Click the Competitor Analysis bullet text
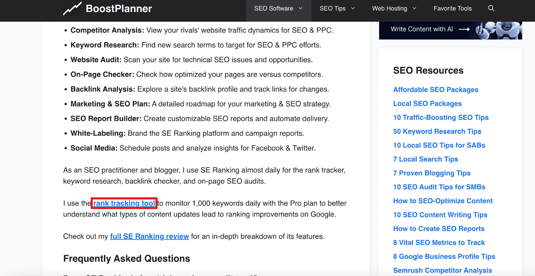 (x=202, y=30)
